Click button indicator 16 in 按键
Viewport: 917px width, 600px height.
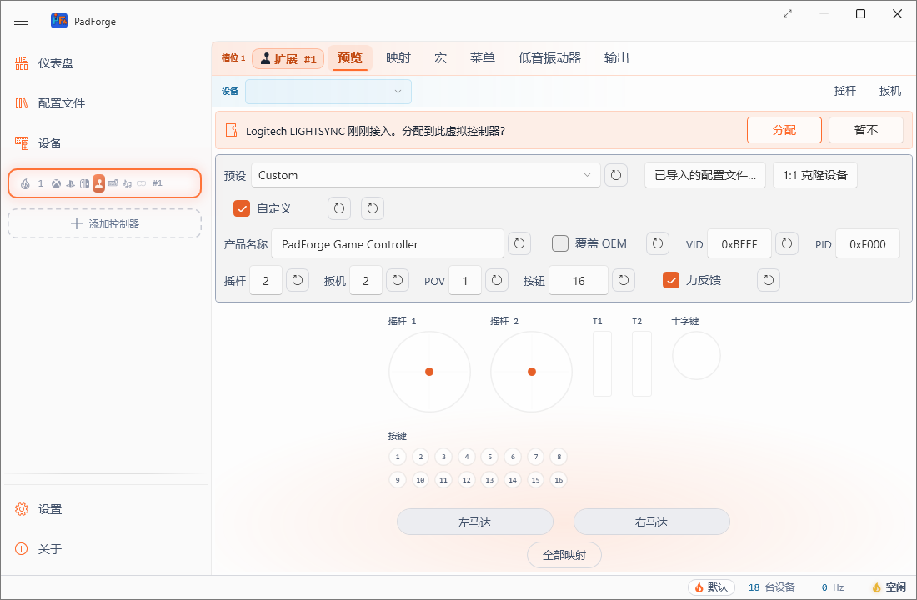pyautogui.click(x=559, y=479)
